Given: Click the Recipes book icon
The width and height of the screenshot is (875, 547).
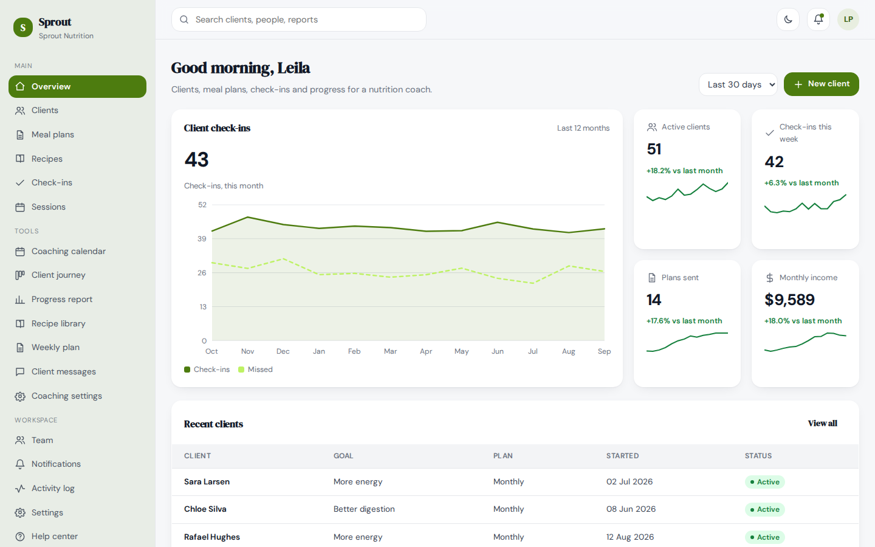Looking at the screenshot, I should [x=20, y=159].
